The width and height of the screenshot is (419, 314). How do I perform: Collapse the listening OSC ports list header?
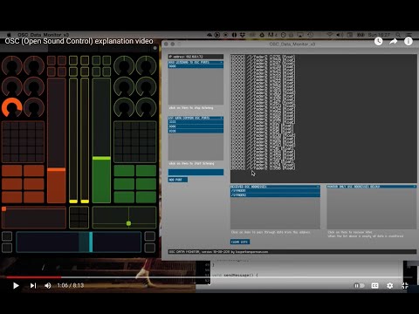click(x=196, y=62)
